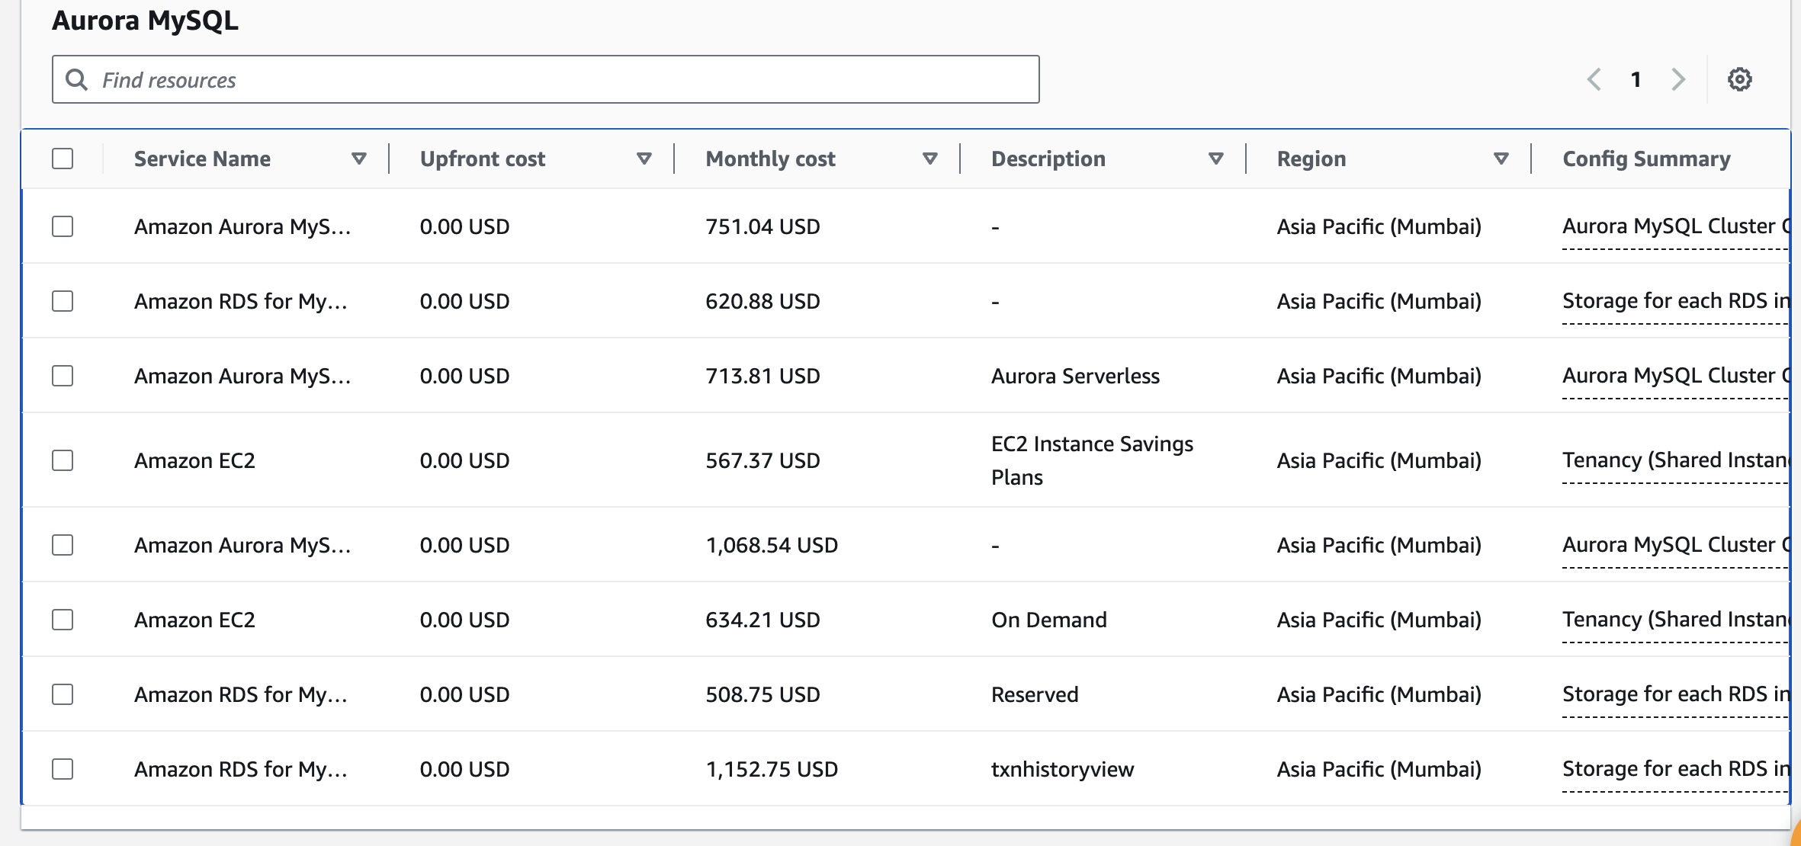
Task: Click the Config Summary column header
Action: [x=1646, y=159]
